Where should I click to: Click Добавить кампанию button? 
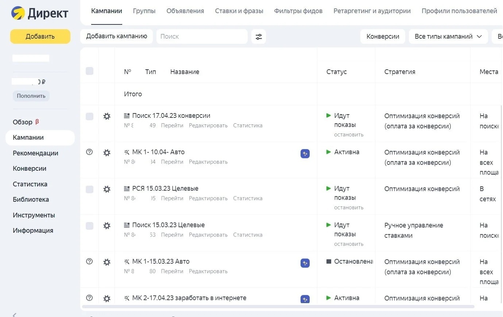tap(117, 36)
